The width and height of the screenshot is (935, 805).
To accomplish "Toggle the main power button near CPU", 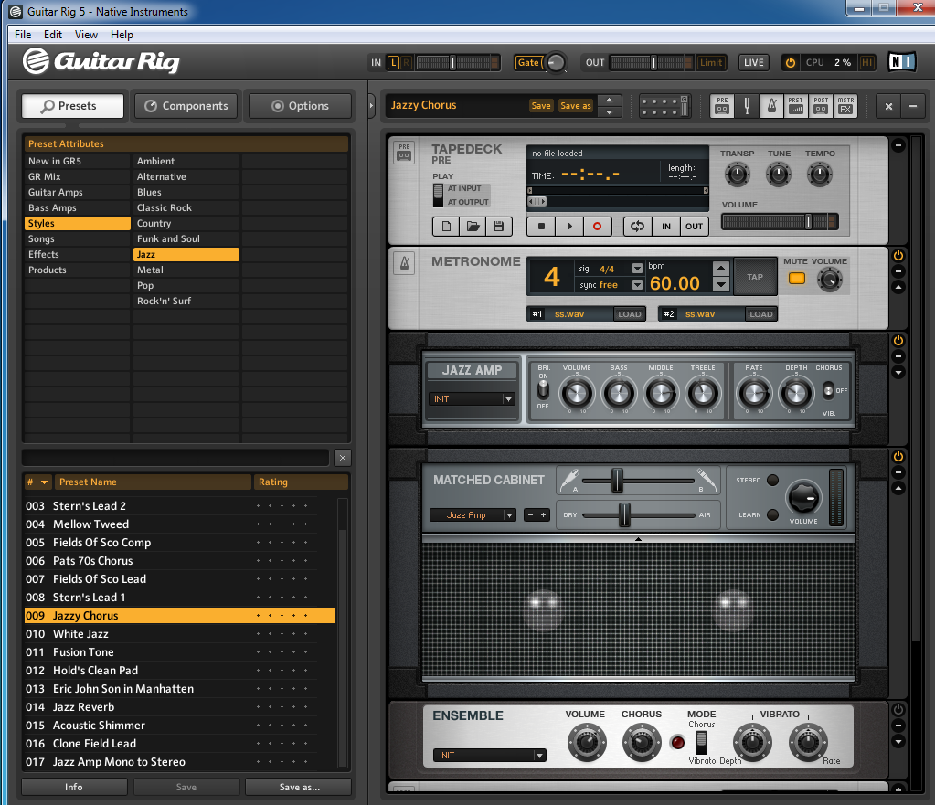I will point(791,63).
